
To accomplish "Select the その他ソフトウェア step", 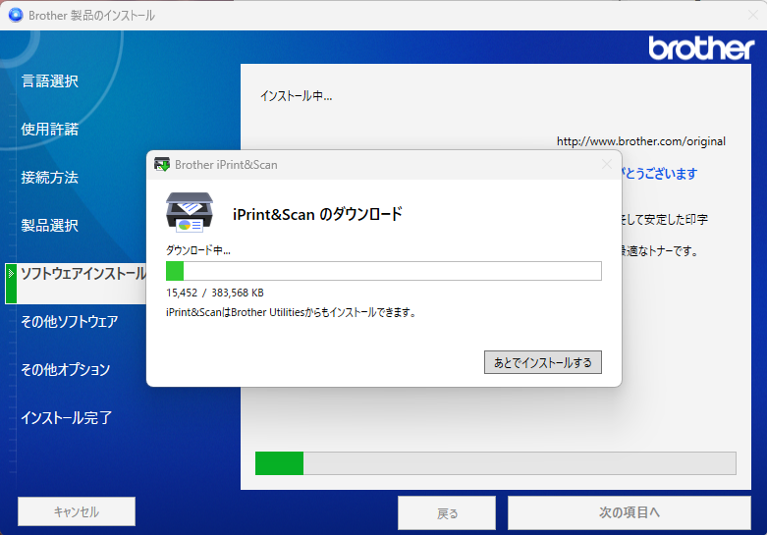I will coord(70,321).
